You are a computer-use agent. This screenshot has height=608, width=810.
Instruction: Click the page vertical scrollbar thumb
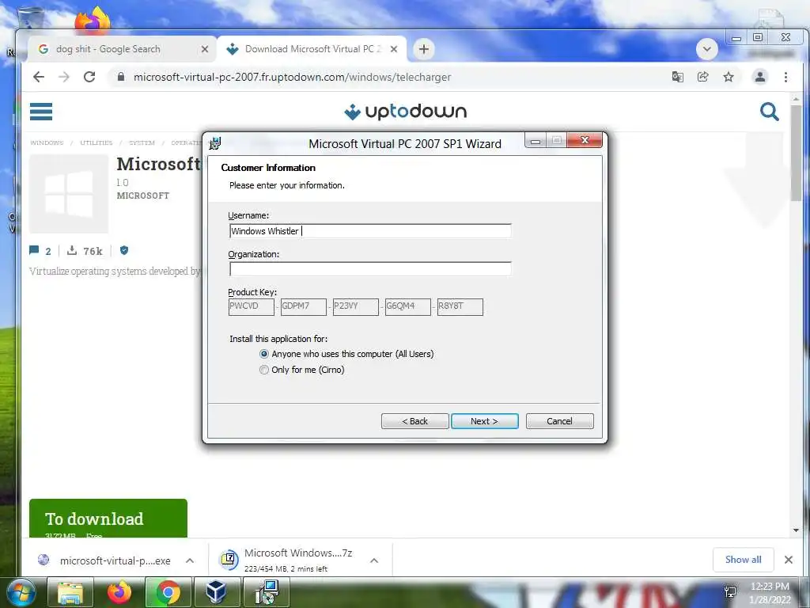796,153
